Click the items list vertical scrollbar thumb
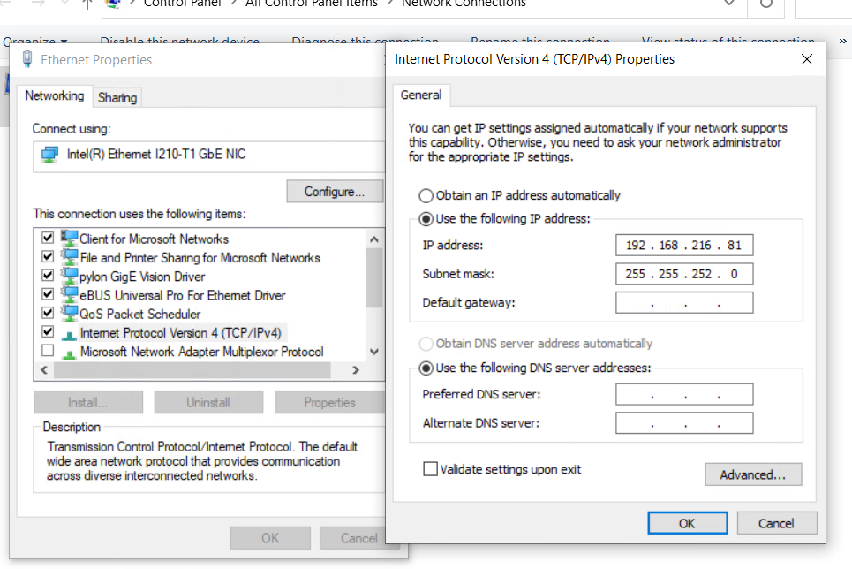 coord(373,278)
